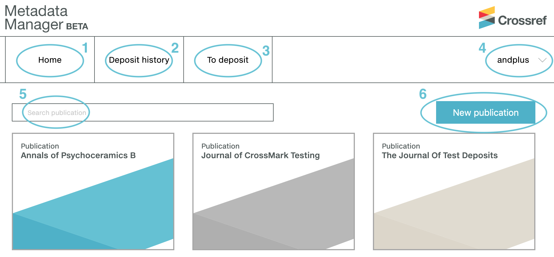554x257 pixels.
Task: Click the New publication button
Action: [485, 112]
